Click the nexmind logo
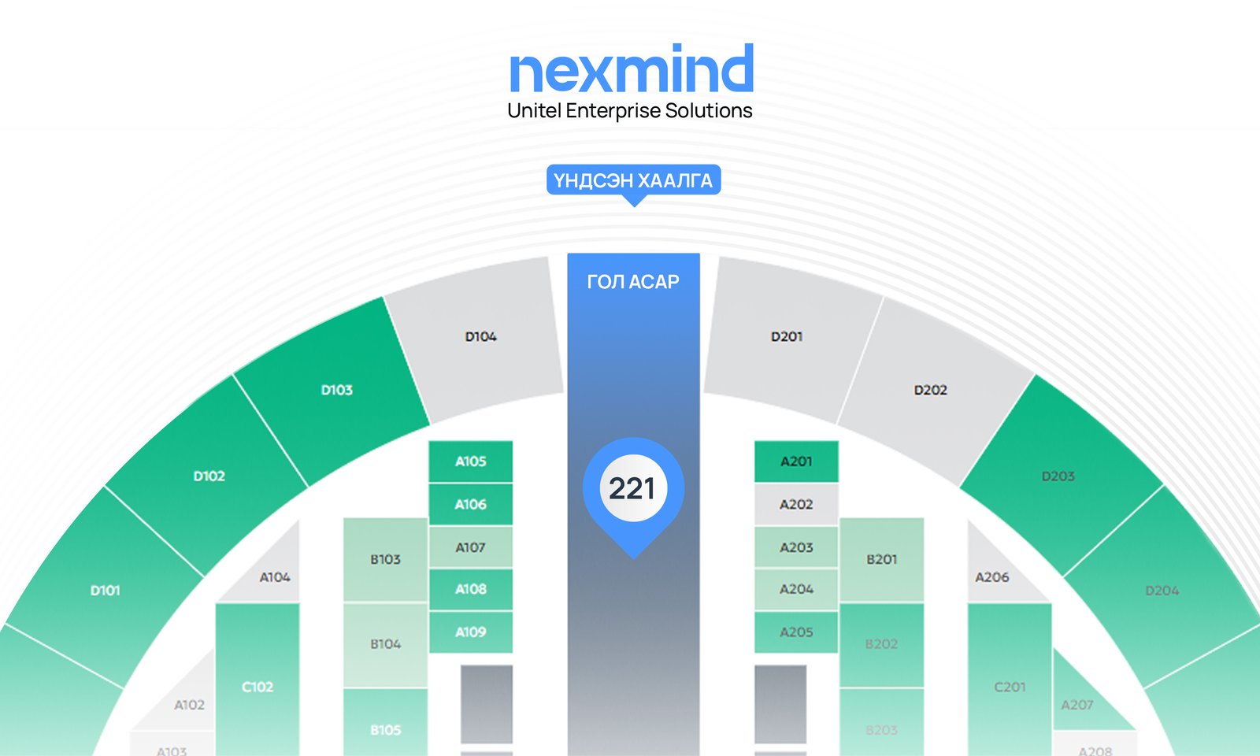The width and height of the screenshot is (1260, 756). pyautogui.click(x=631, y=71)
